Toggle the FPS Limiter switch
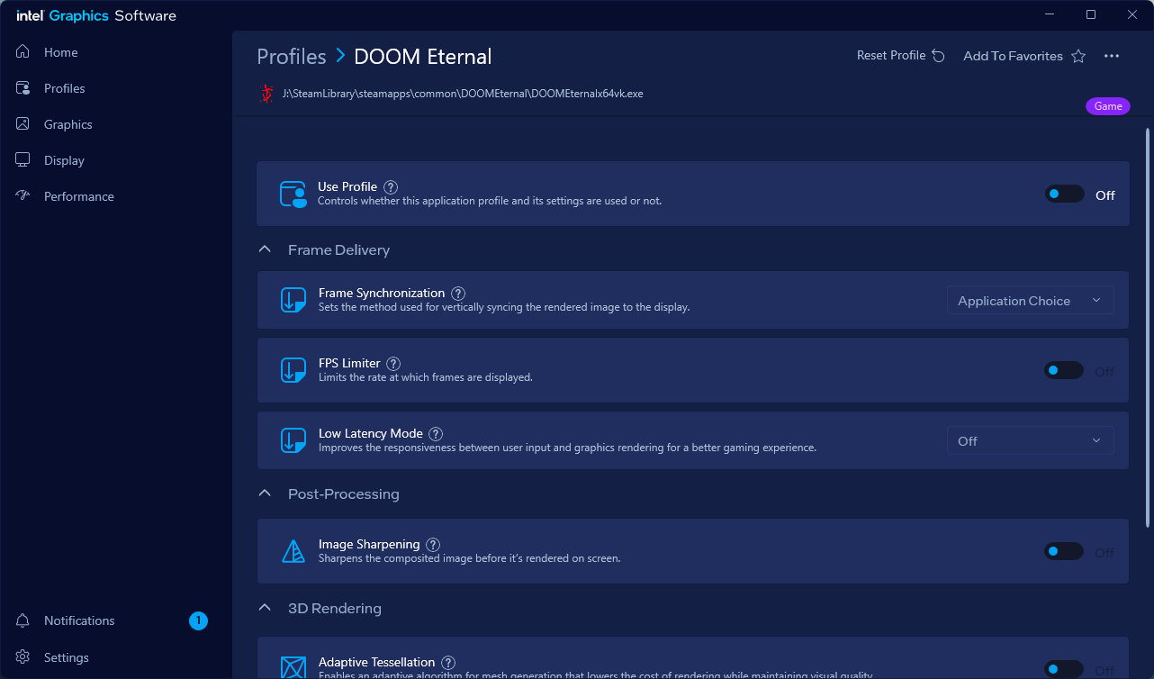Viewport: 1154px width, 679px height. click(1064, 370)
